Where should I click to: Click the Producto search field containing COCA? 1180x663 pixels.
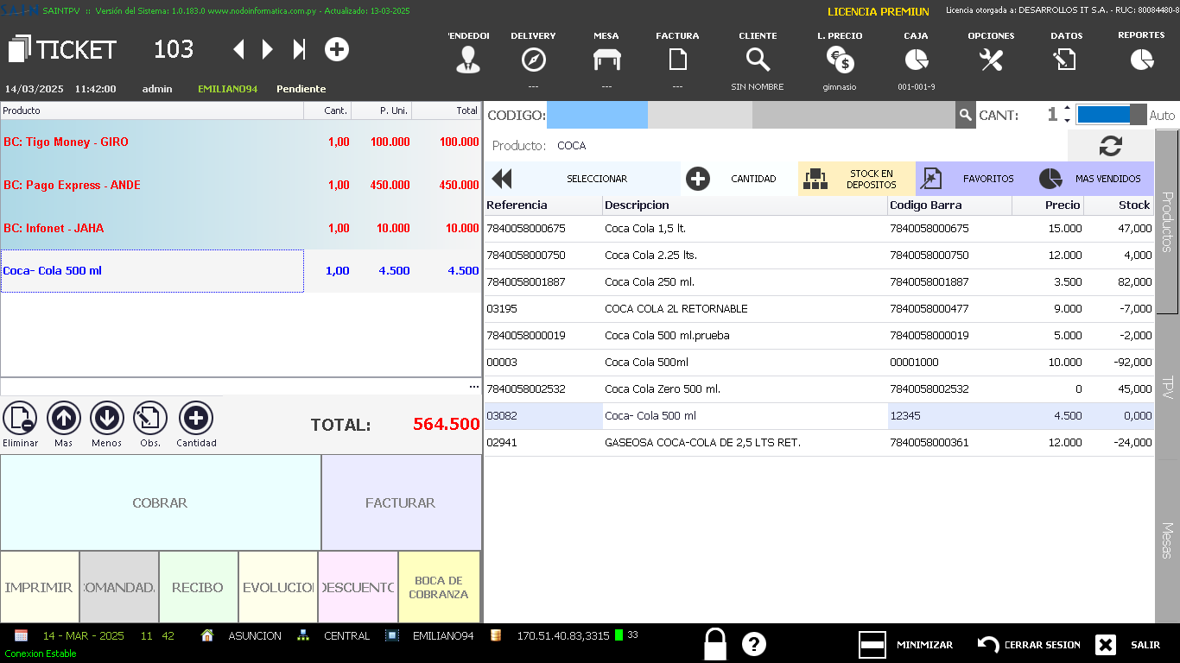(x=810, y=146)
